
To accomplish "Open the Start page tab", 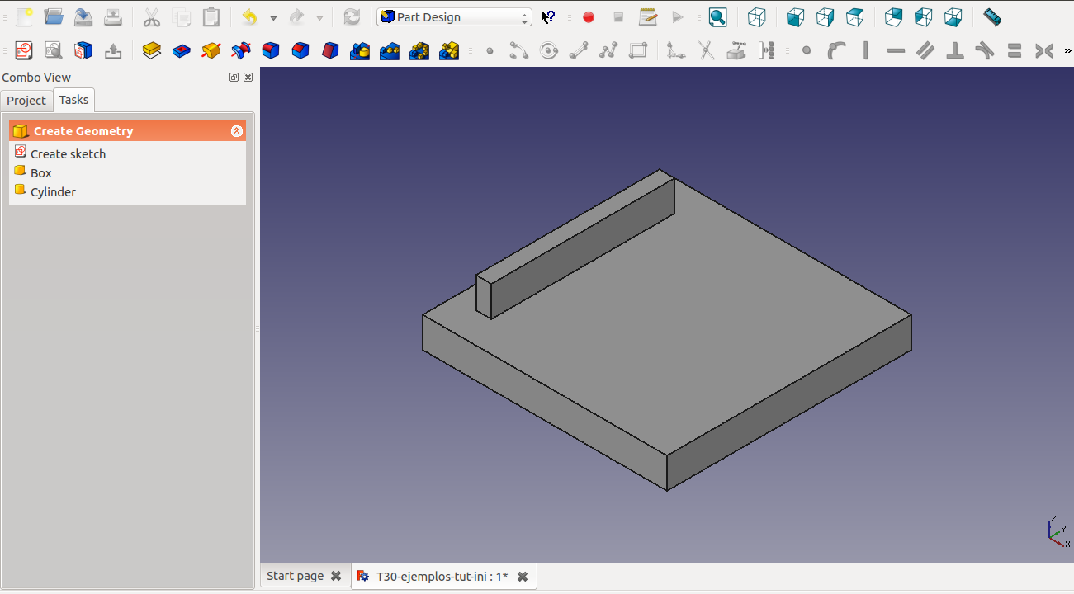I will coord(295,576).
